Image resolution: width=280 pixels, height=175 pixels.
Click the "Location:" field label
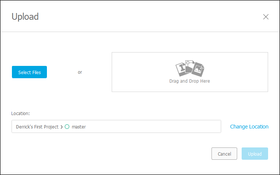point(20,113)
